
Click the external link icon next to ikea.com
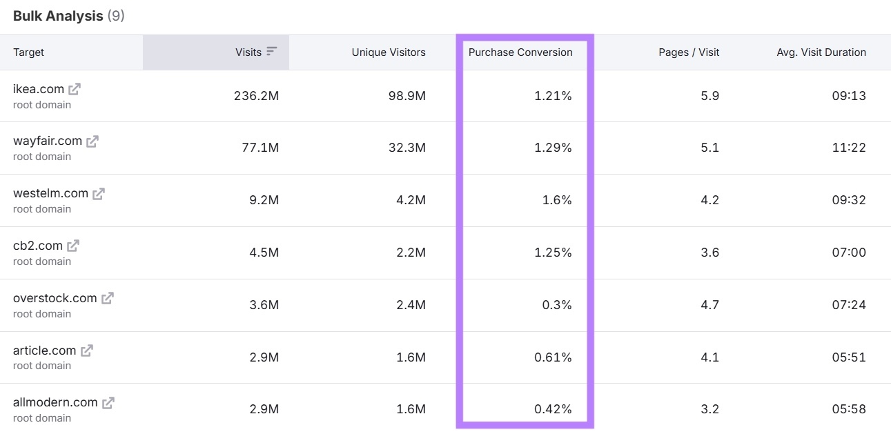click(76, 88)
